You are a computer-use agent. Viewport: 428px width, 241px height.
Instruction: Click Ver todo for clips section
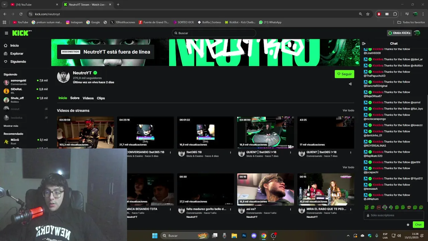tap(348, 167)
